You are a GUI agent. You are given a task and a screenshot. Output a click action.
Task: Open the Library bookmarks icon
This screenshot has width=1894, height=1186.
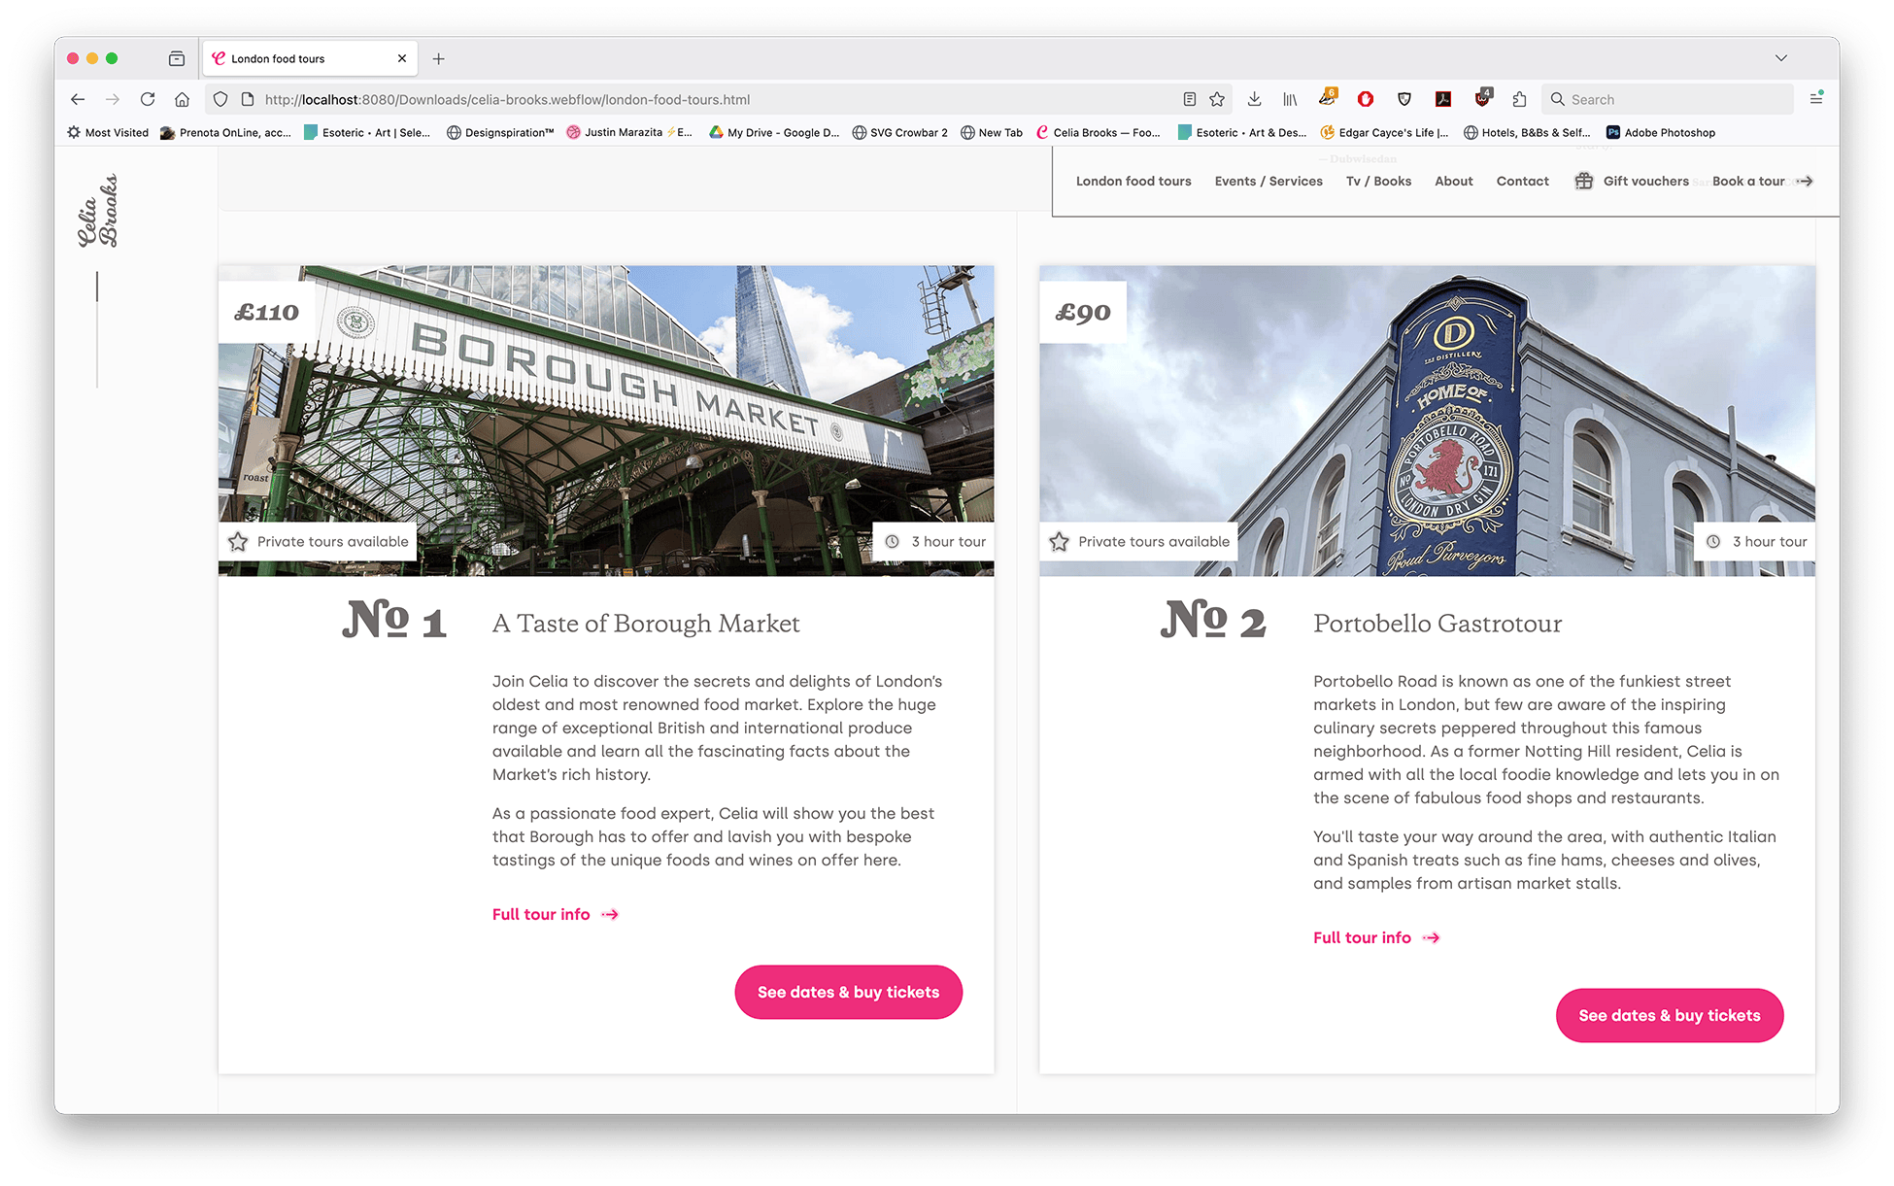pos(1290,99)
